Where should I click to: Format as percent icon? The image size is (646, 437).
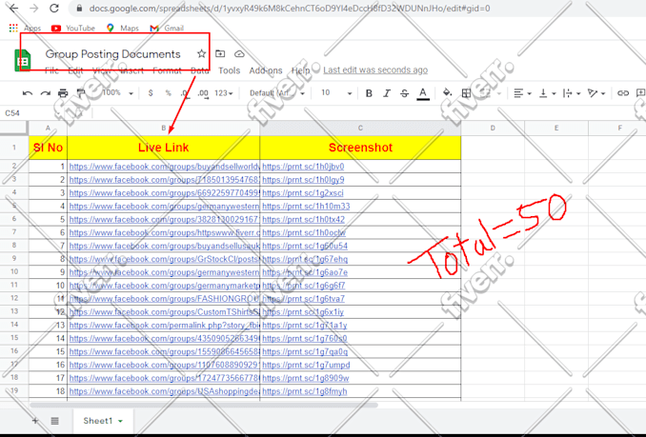pos(168,93)
